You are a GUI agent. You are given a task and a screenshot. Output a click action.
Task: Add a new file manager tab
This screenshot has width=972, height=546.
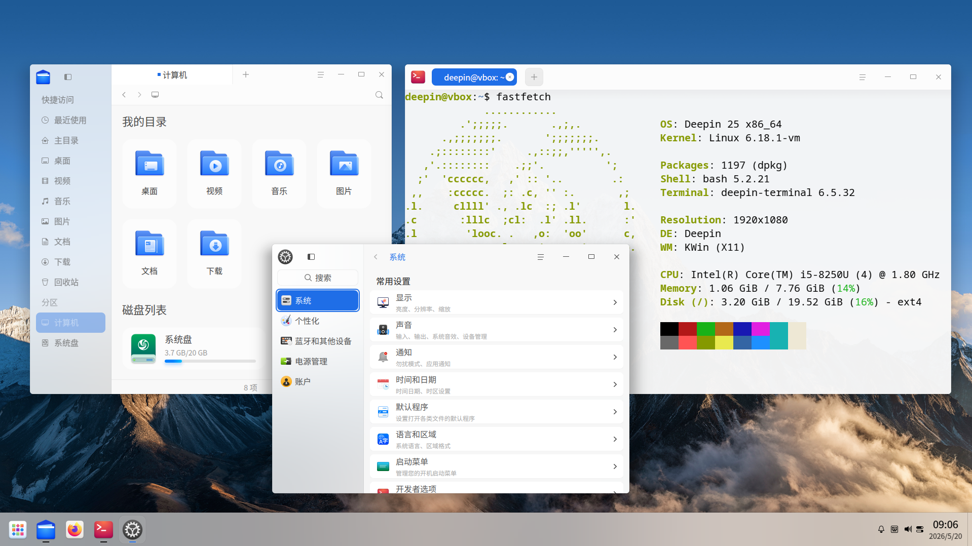point(246,74)
